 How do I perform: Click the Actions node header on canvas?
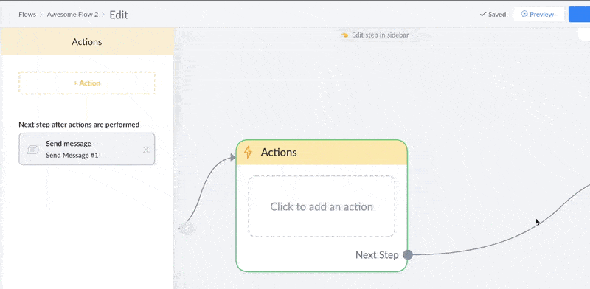tap(322, 153)
